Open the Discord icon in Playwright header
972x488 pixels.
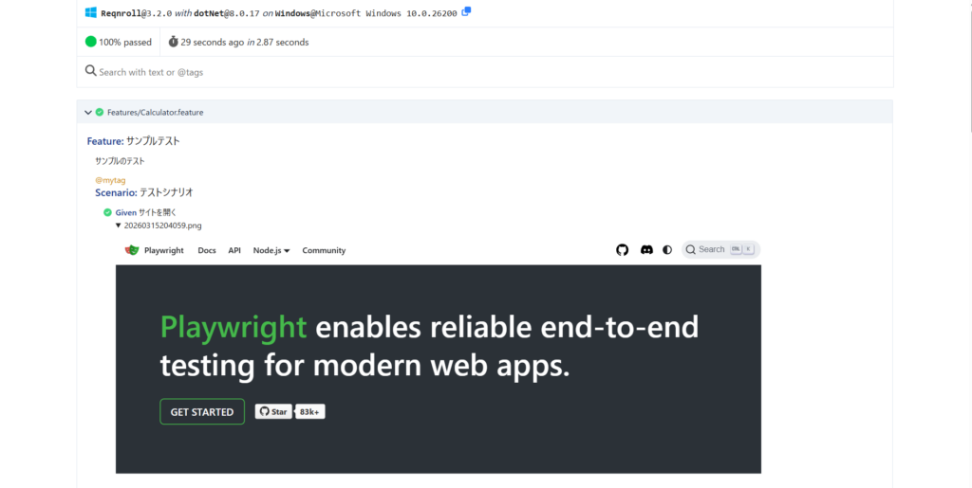(646, 250)
